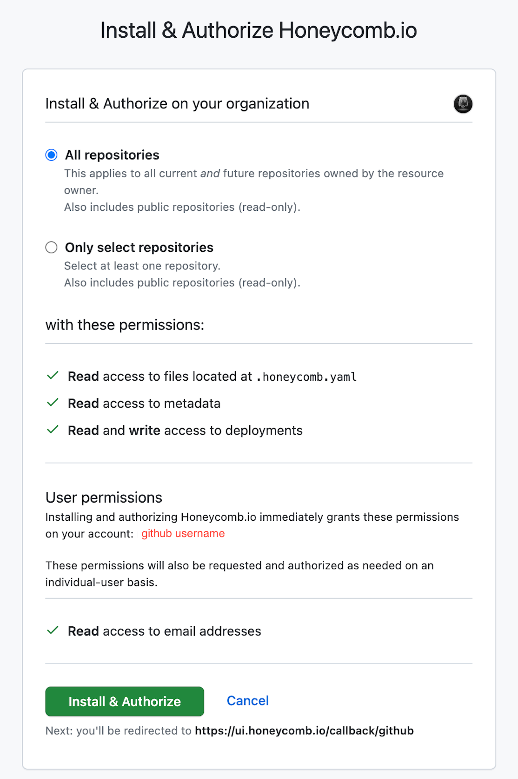Select the All repositories option

point(51,155)
